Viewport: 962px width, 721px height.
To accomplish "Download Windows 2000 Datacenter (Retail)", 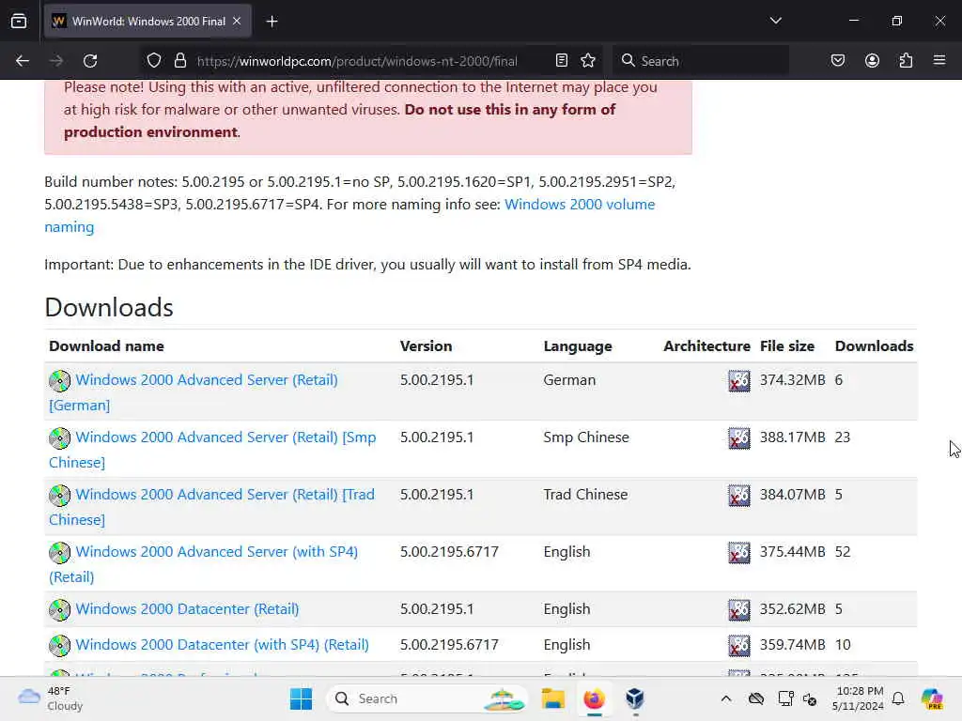I will pyautogui.click(x=187, y=608).
